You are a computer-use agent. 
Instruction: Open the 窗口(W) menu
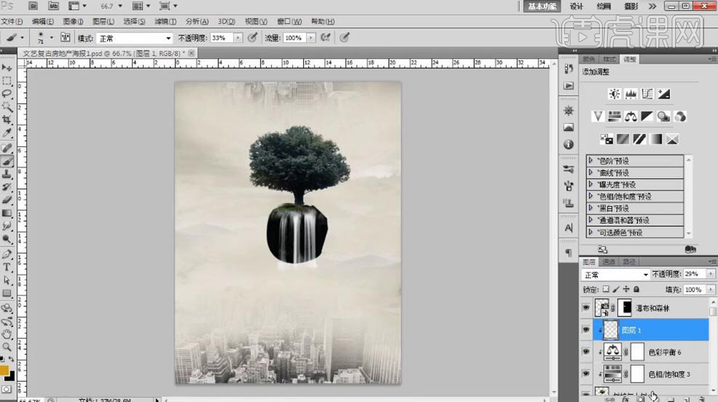pos(289,22)
